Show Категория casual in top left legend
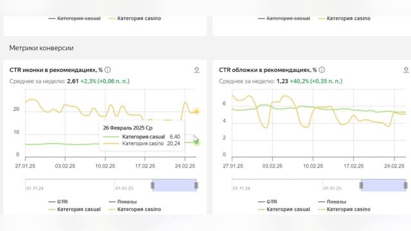The image size is (411, 231). pos(74,19)
